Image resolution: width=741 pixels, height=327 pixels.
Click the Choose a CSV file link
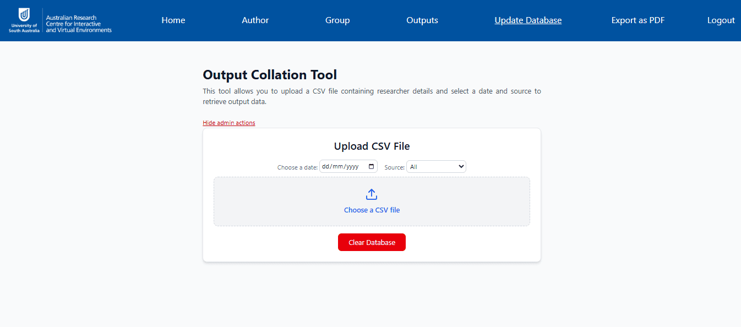tap(372, 210)
